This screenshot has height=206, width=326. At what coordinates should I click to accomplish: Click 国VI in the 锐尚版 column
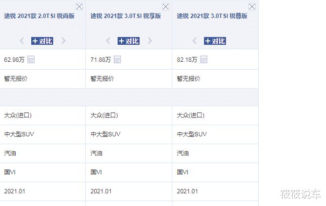coord(10,172)
